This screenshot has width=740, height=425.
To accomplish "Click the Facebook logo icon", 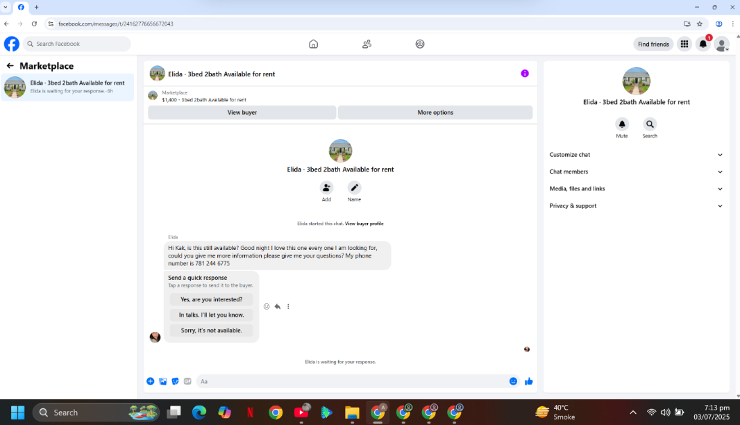I will click(12, 44).
